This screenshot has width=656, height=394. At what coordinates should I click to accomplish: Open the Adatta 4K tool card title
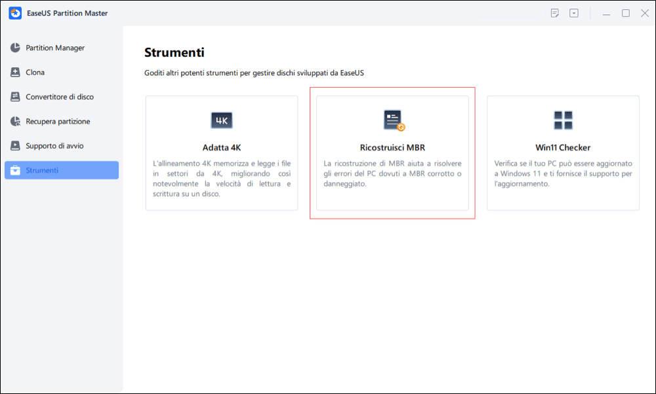222,148
